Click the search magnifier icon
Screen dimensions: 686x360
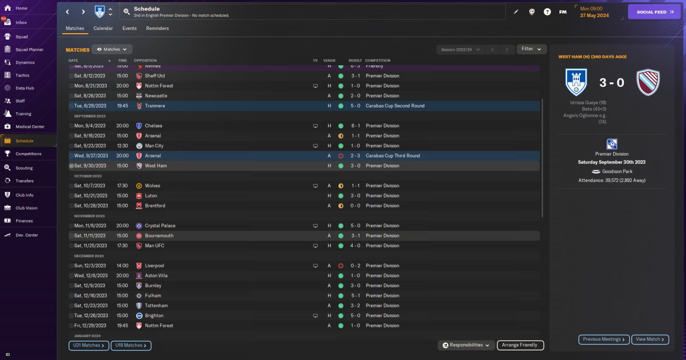126,12
